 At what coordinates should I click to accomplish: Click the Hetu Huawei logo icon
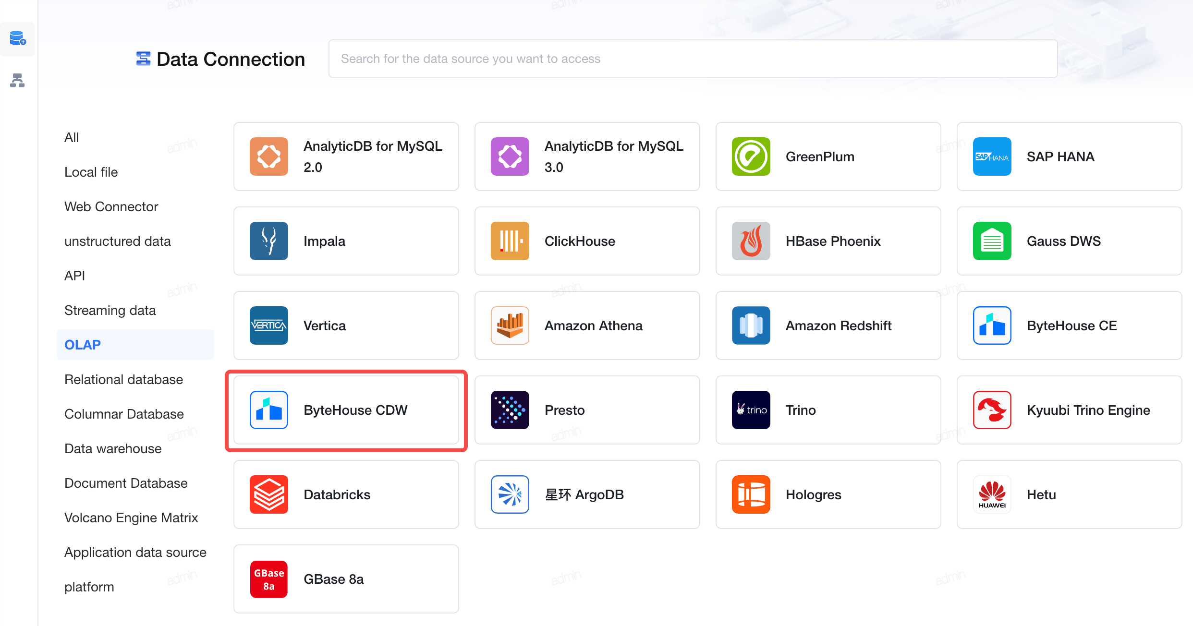(x=992, y=494)
